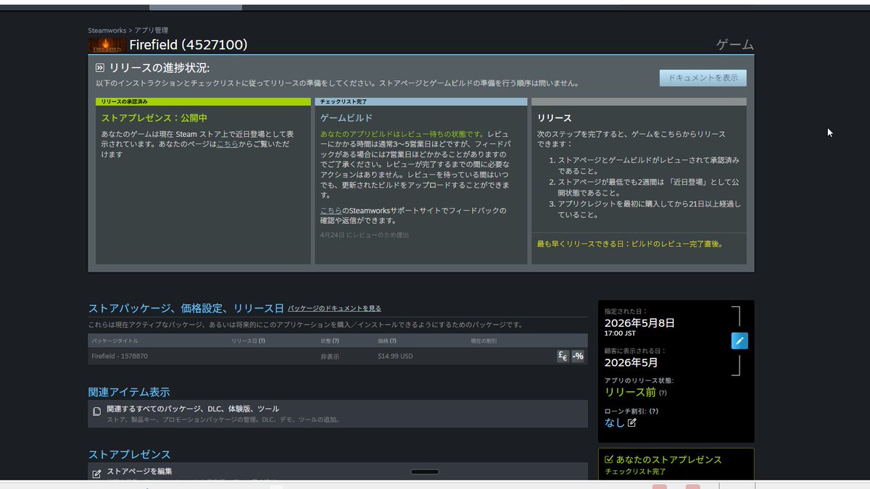Click the discount percent icon for Firefield package
The image size is (870, 489).
pos(578,356)
